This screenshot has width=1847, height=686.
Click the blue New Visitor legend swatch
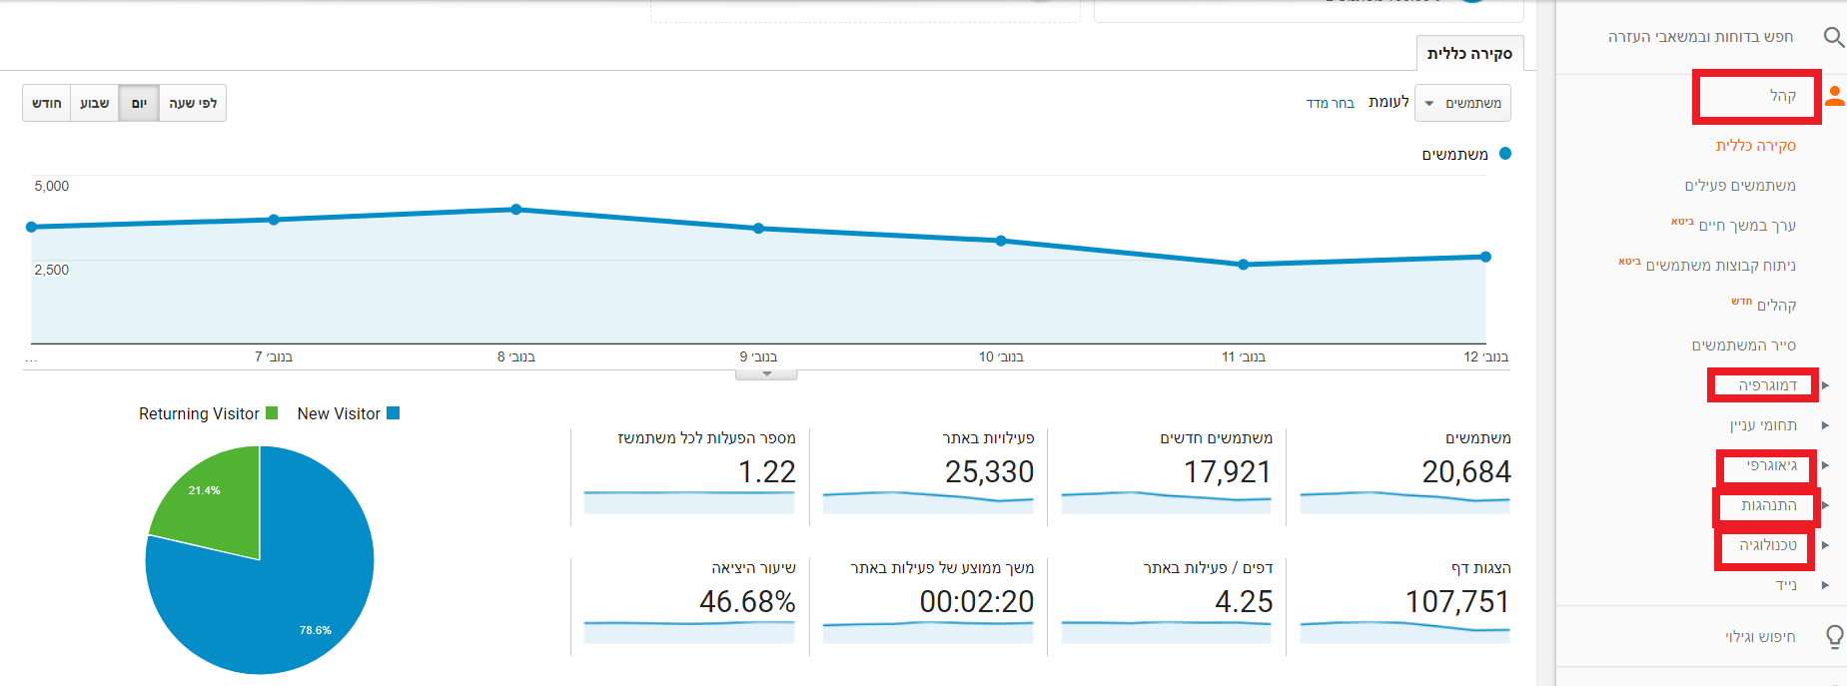[x=393, y=413]
